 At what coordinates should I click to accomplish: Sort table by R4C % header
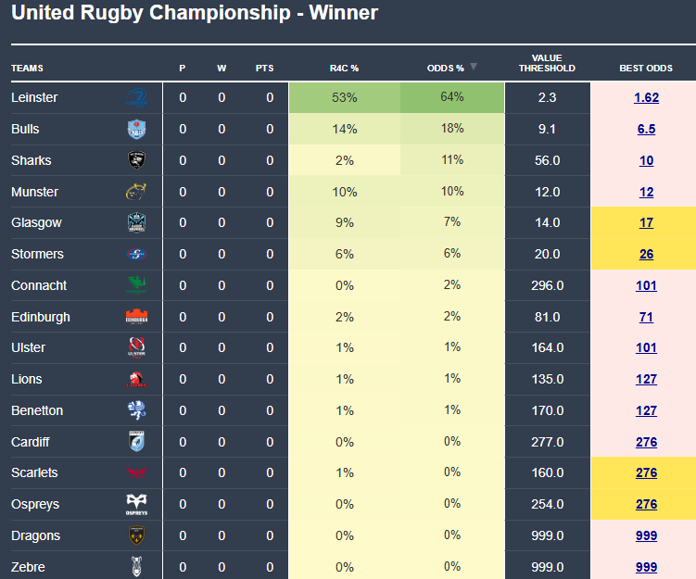click(344, 69)
